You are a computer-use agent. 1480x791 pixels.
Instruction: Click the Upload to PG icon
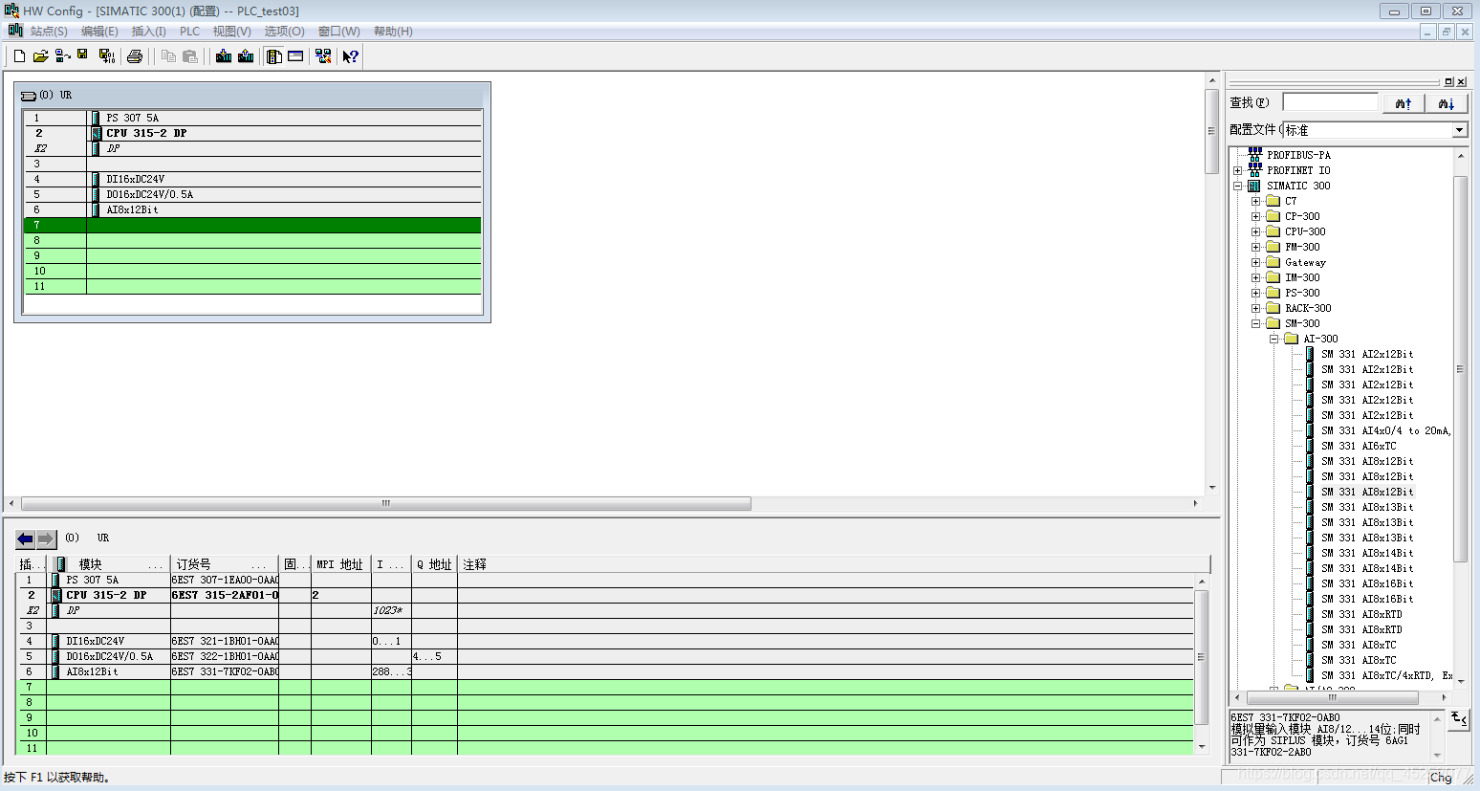pyautogui.click(x=246, y=56)
